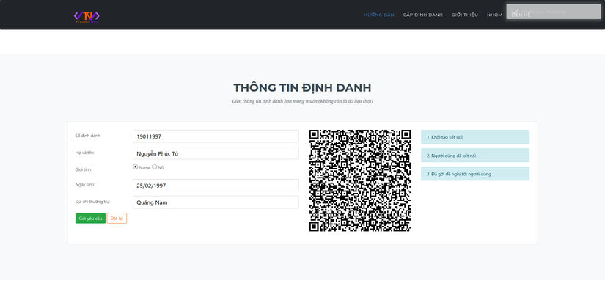Viewport: 605px width, 300px height.
Task: Open the Hướng dẫn menu item
Action: pos(379,15)
